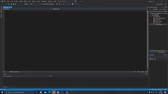Open the Extensions menu
The height and width of the screenshot is (94, 168).
[x=44, y=1]
